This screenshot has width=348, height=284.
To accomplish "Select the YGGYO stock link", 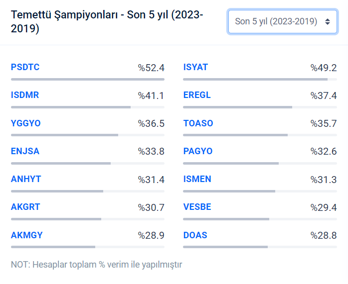I will pos(26,123).
